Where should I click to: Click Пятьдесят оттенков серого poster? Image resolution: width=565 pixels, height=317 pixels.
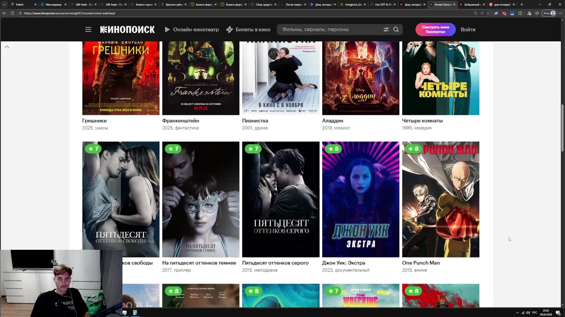[281, 199]
